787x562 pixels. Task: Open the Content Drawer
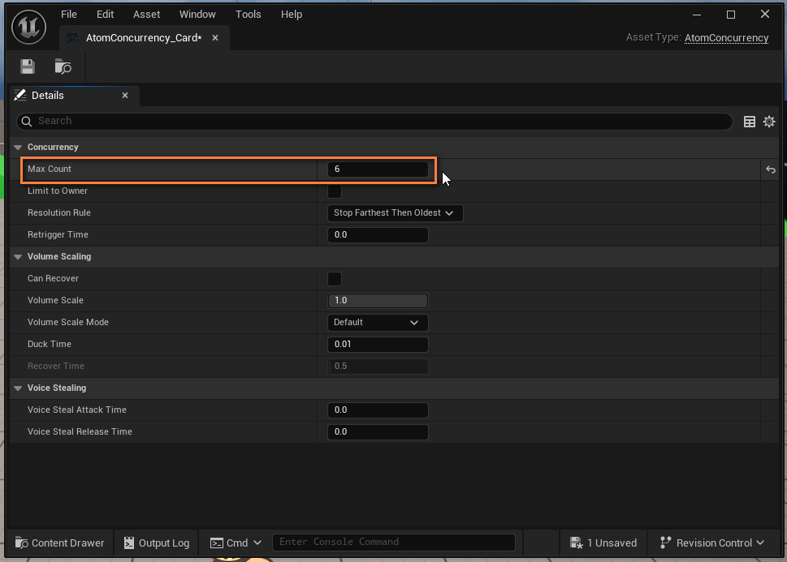point(60,543)
